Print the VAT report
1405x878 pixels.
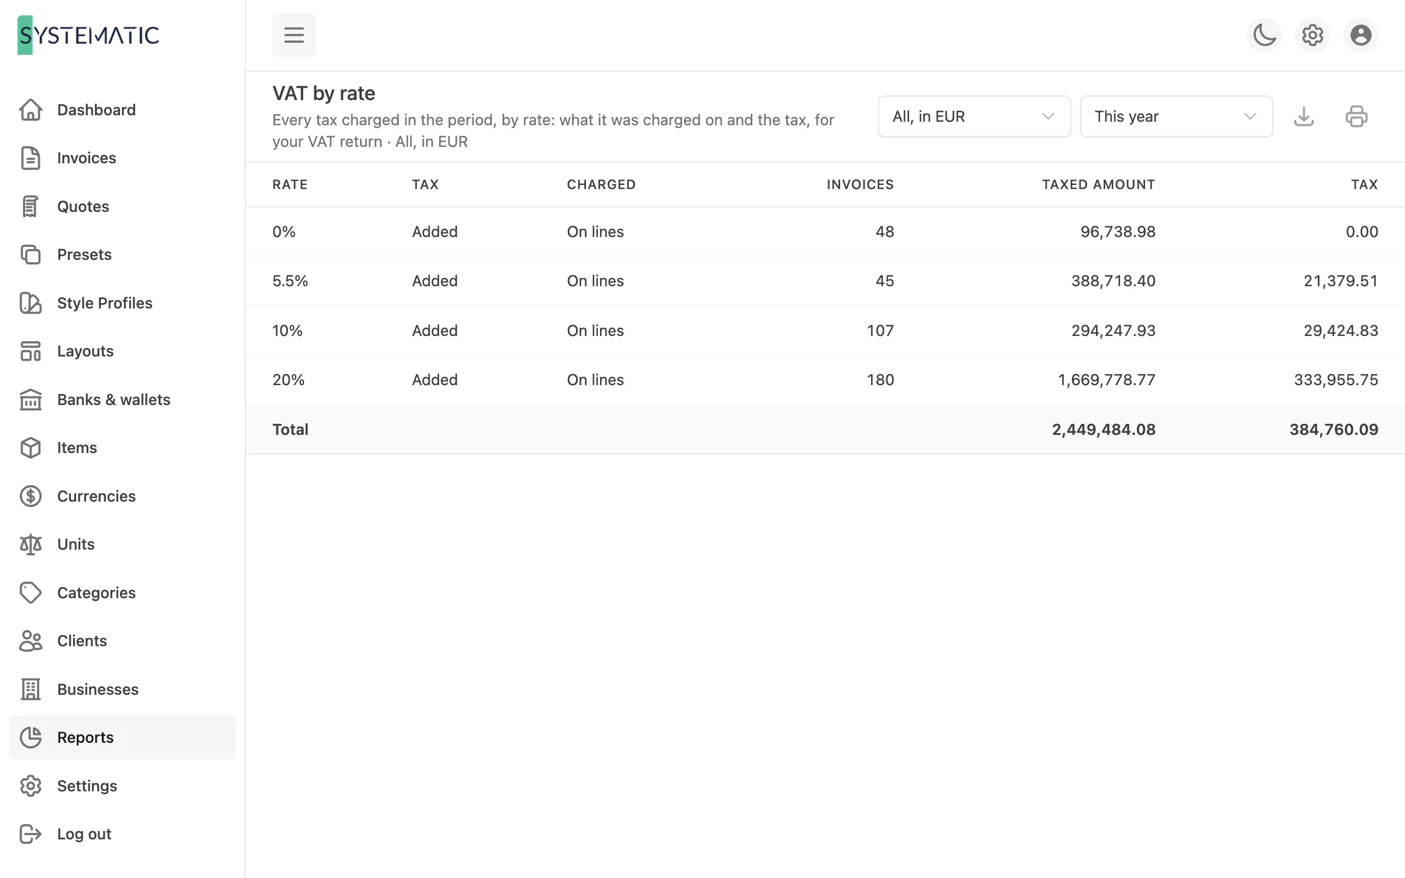point(1356,116)
